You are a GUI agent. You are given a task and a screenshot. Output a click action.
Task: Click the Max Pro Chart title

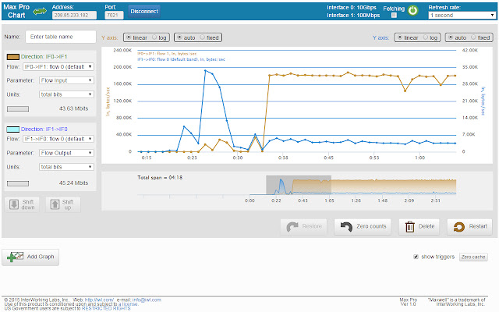pos(16,11)
